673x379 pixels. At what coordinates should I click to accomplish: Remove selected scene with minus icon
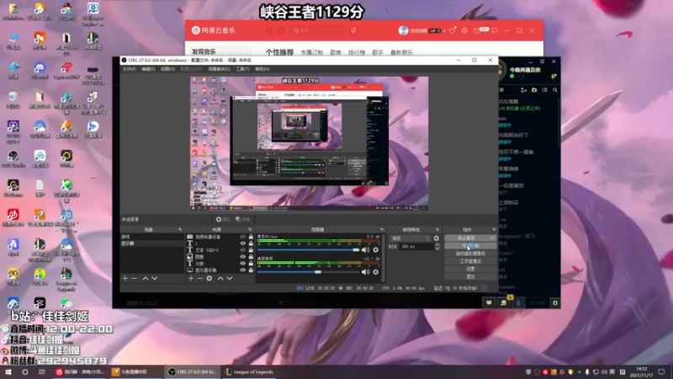[x=135, y=279]
